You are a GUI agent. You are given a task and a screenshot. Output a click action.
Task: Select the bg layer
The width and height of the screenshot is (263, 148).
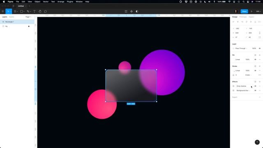point(17,26)
